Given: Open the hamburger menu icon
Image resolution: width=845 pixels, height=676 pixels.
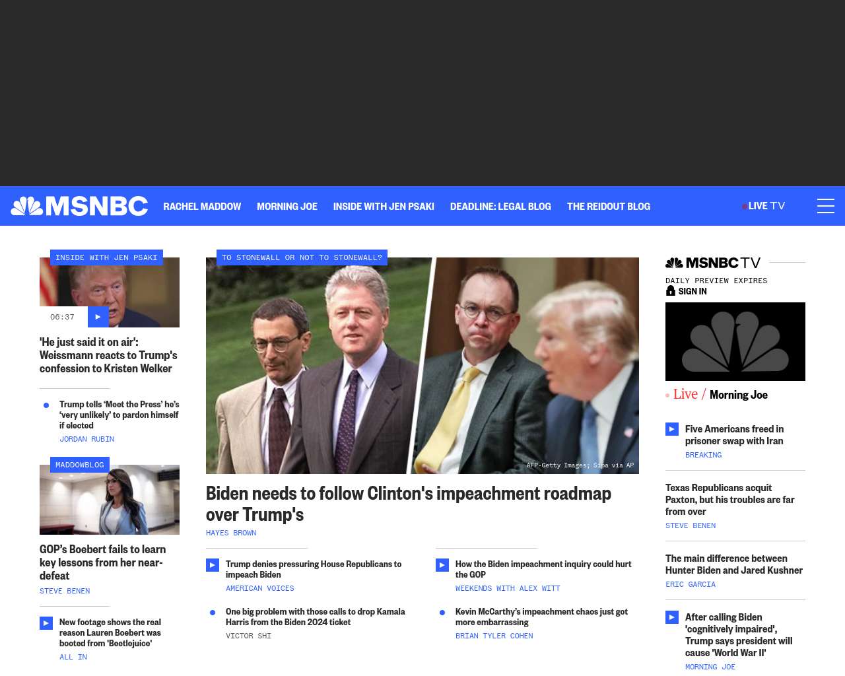Looking at the screenshot, I should pos(826,206).
